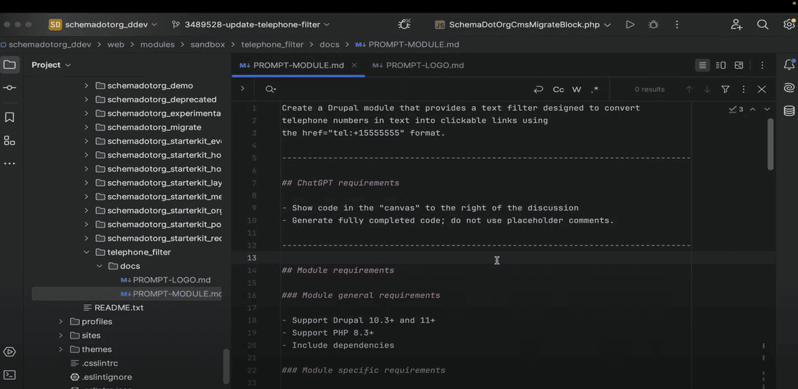The image size is (798, 389).
Task: Click the Run play button
Action: click(x=630, y=24)
